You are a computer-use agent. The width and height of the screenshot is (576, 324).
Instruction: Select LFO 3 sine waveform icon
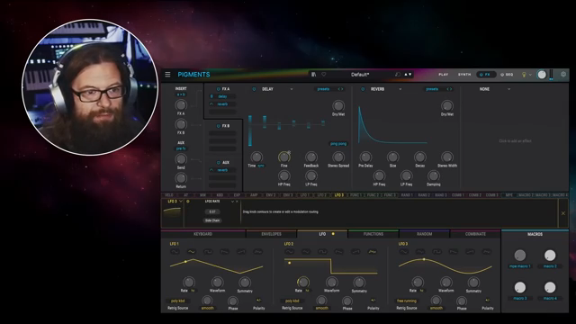tap(404, 252)
